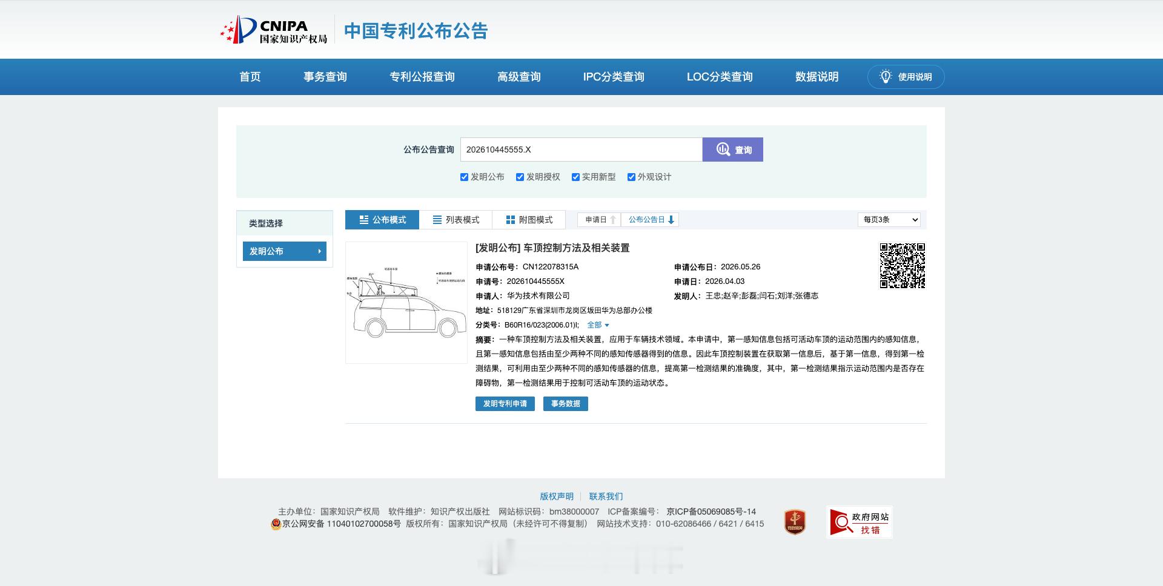The height and width of the screenshot is (586, 1163).
Task: Click the up arrow next to 申请日
Action: point(613,220)
